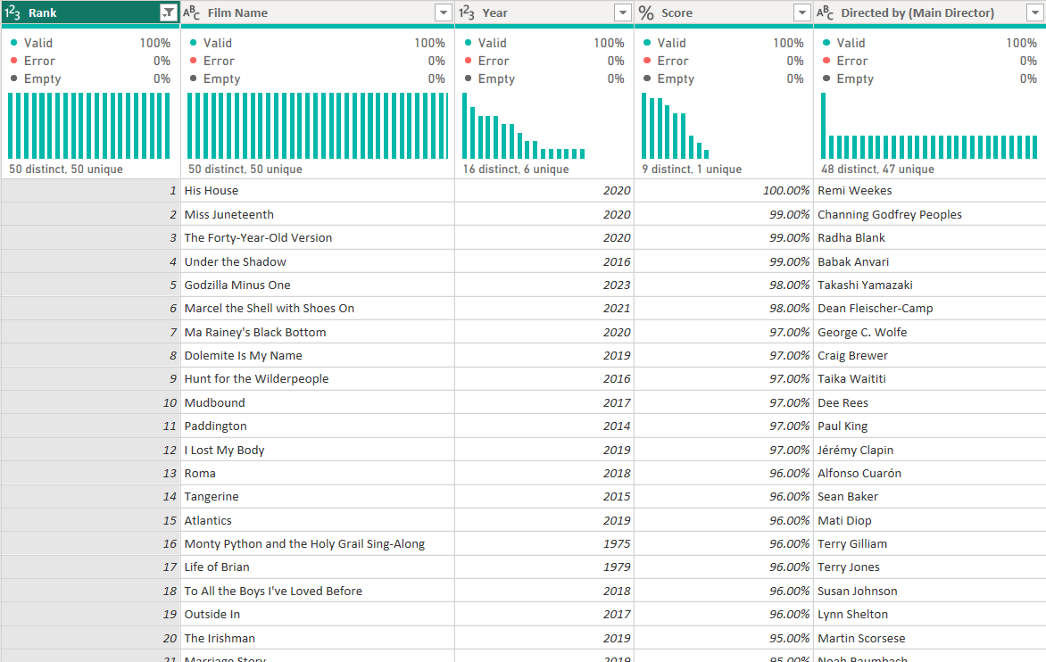Select the "Roma" film name cell

point(200,474)
